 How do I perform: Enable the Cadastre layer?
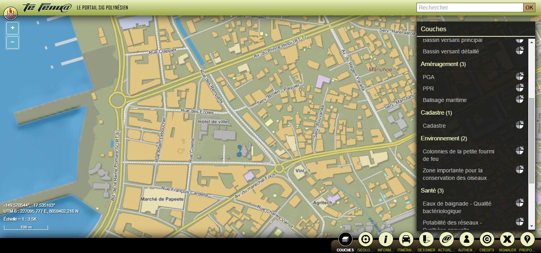coord(434,126)
